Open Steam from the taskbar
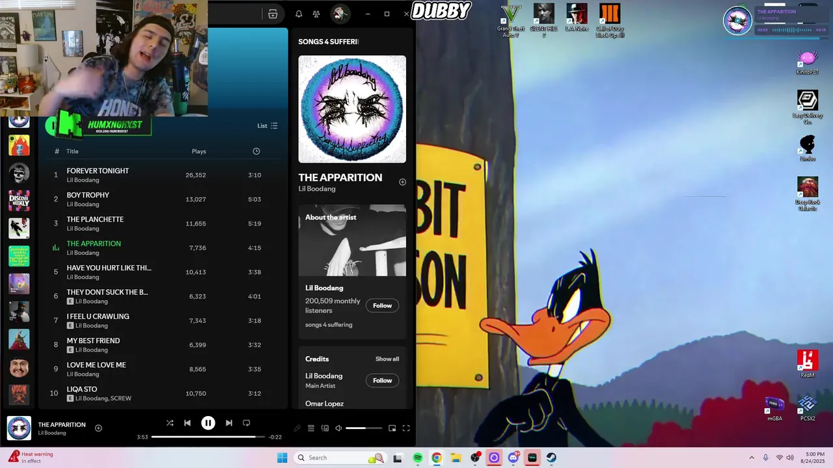 [x=551, y=458]
